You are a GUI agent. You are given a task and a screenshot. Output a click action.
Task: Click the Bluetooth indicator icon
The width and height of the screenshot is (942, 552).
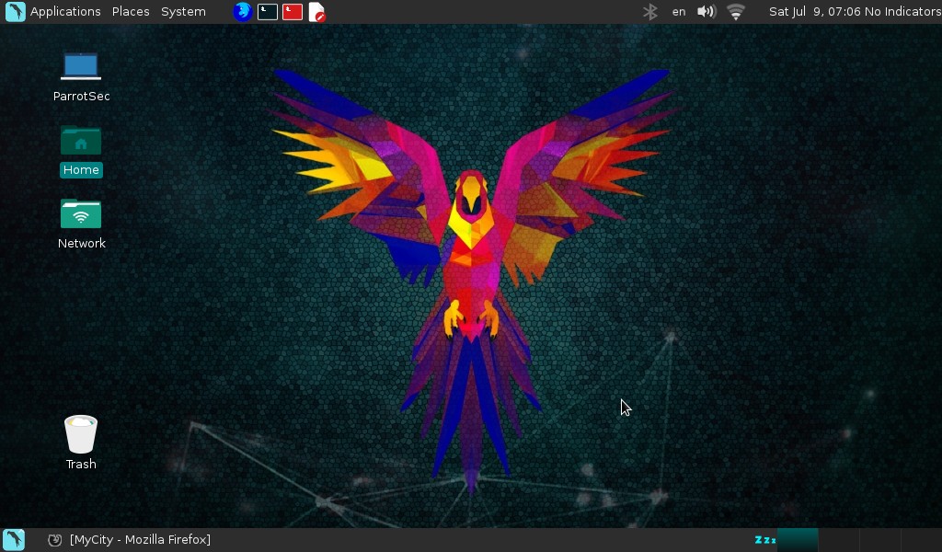click(x=650, y=11)
